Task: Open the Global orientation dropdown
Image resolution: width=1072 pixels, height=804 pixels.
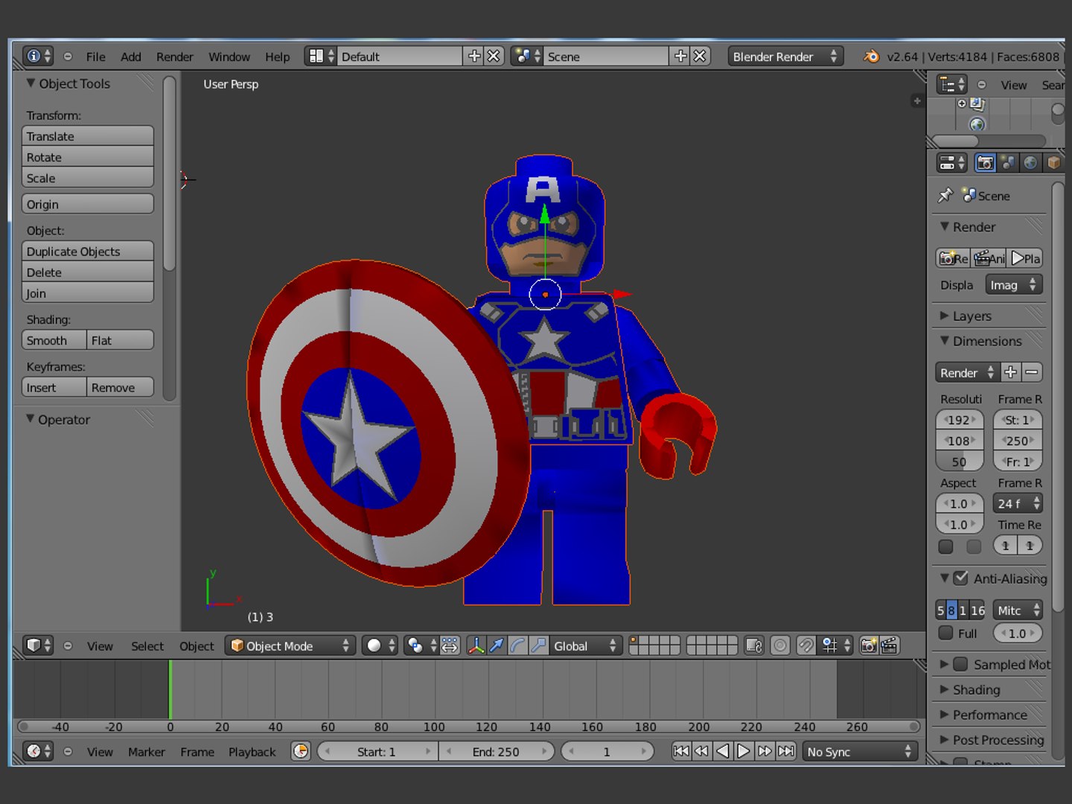Action: 584,645
